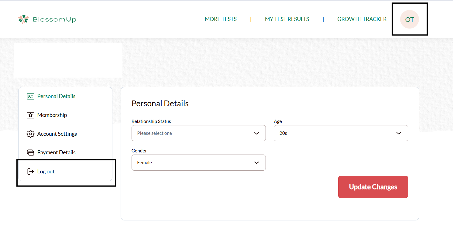Viewport: 453px width, 235px height.
Task: Click the Update Changes button
Action: pos(373,187)
